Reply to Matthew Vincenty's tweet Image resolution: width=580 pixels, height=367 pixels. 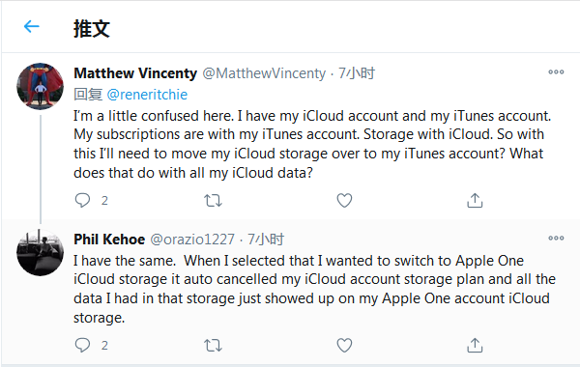pos(82,200)
